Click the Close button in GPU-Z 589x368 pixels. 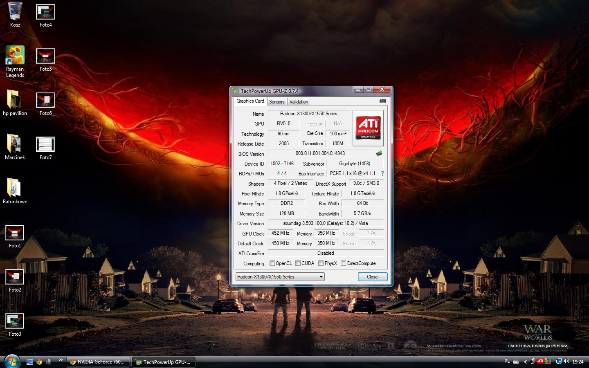[372, 277]
